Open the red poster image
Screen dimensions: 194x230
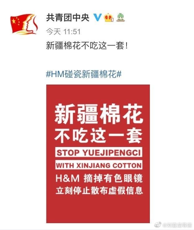click(x=98, y=154)
